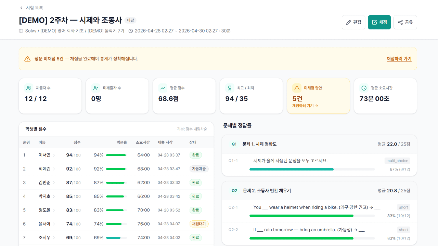Click the 자동제출 status badge for 최예린
The height and width of the screenshot is (246, 438).
pos(199,169)
